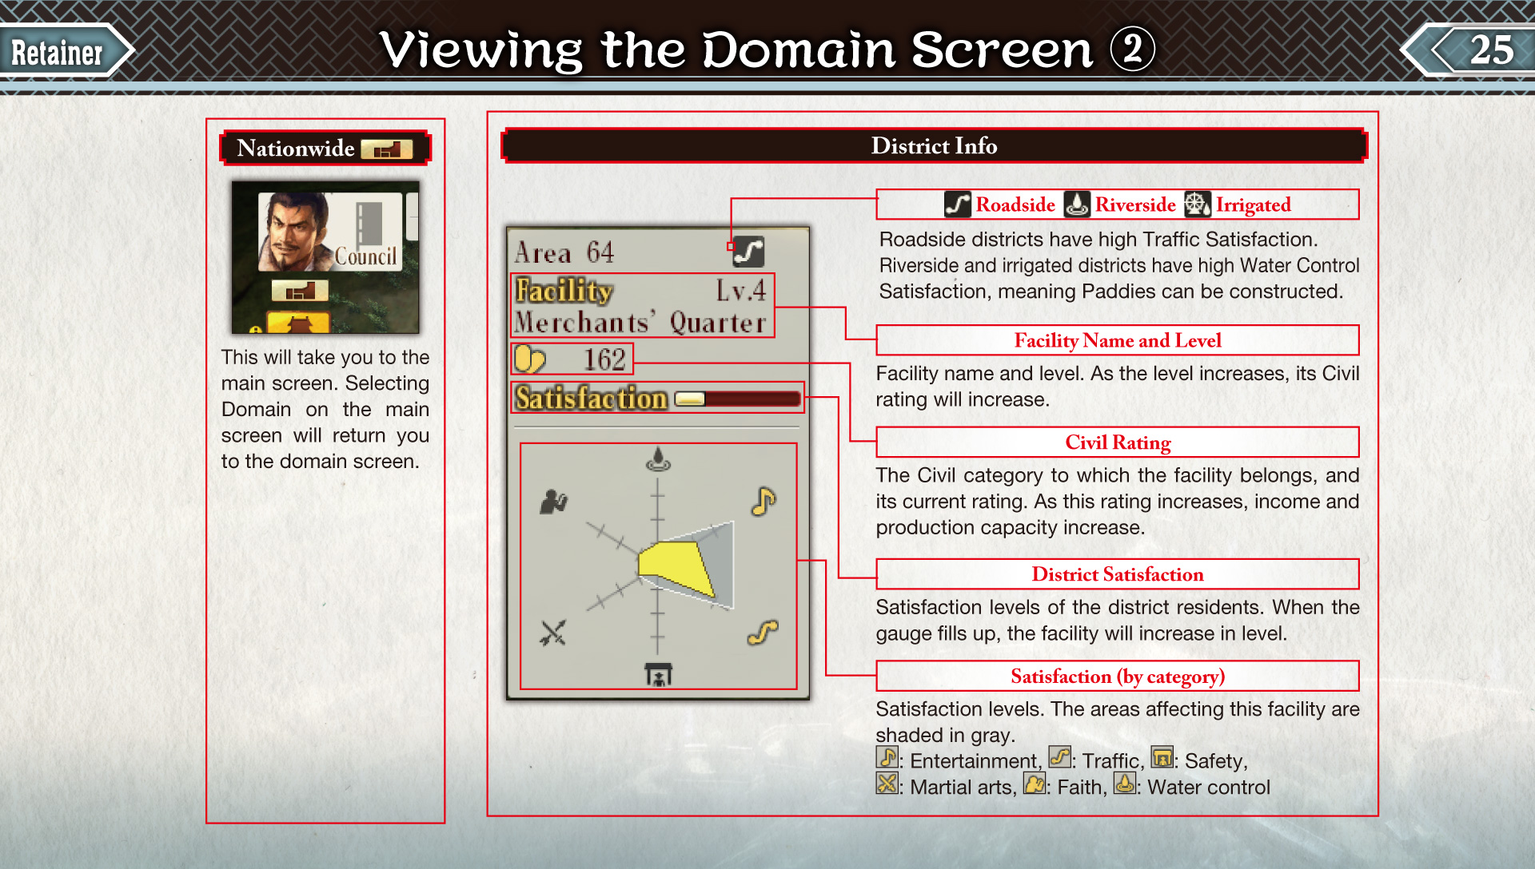Click the Satisfaction gauge bar
The height and width of the screenshot is (869, 1535).
coord(737,399)
